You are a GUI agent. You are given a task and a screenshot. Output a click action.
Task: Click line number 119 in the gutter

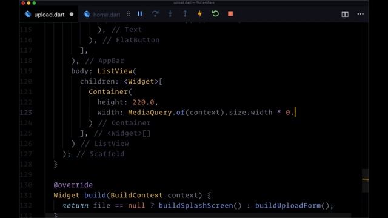point(26,71)
